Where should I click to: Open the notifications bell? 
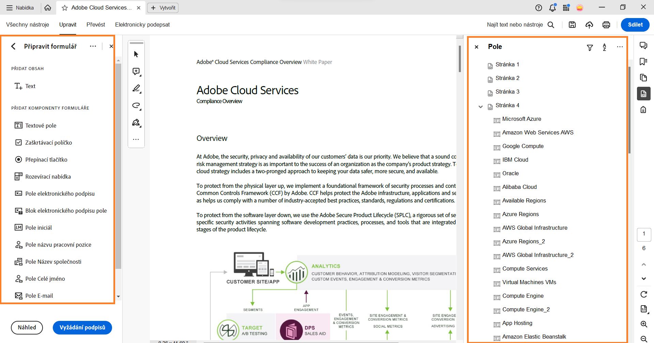[x=552, y=8]
